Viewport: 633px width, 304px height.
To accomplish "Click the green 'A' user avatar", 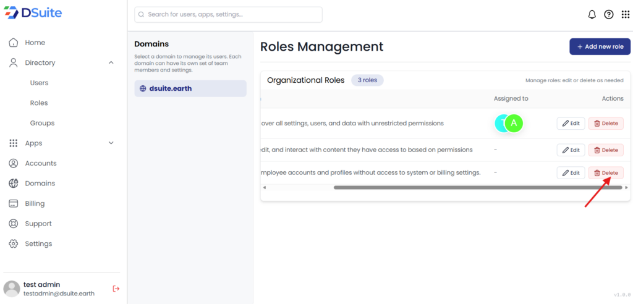I will pyautogui.click(x=514, y=123).
